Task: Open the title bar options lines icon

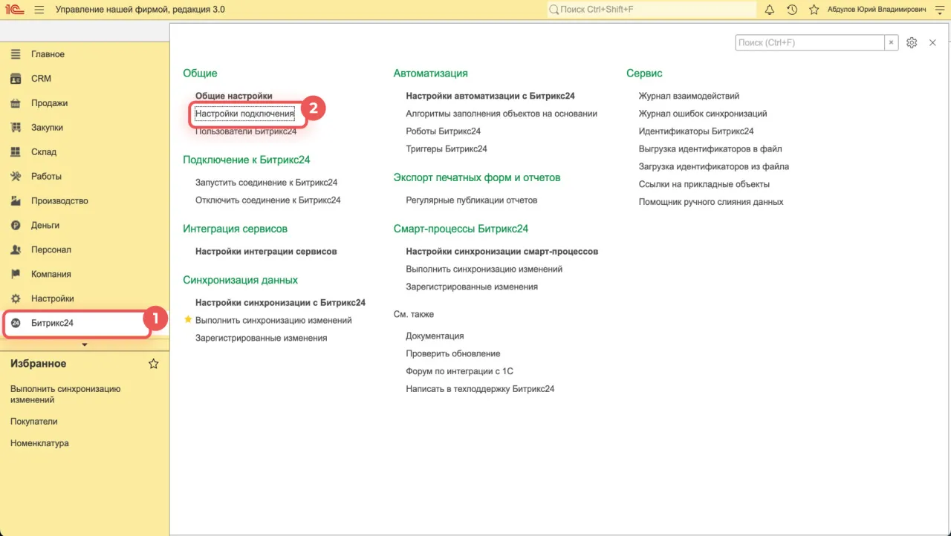Action: (939, 10)
